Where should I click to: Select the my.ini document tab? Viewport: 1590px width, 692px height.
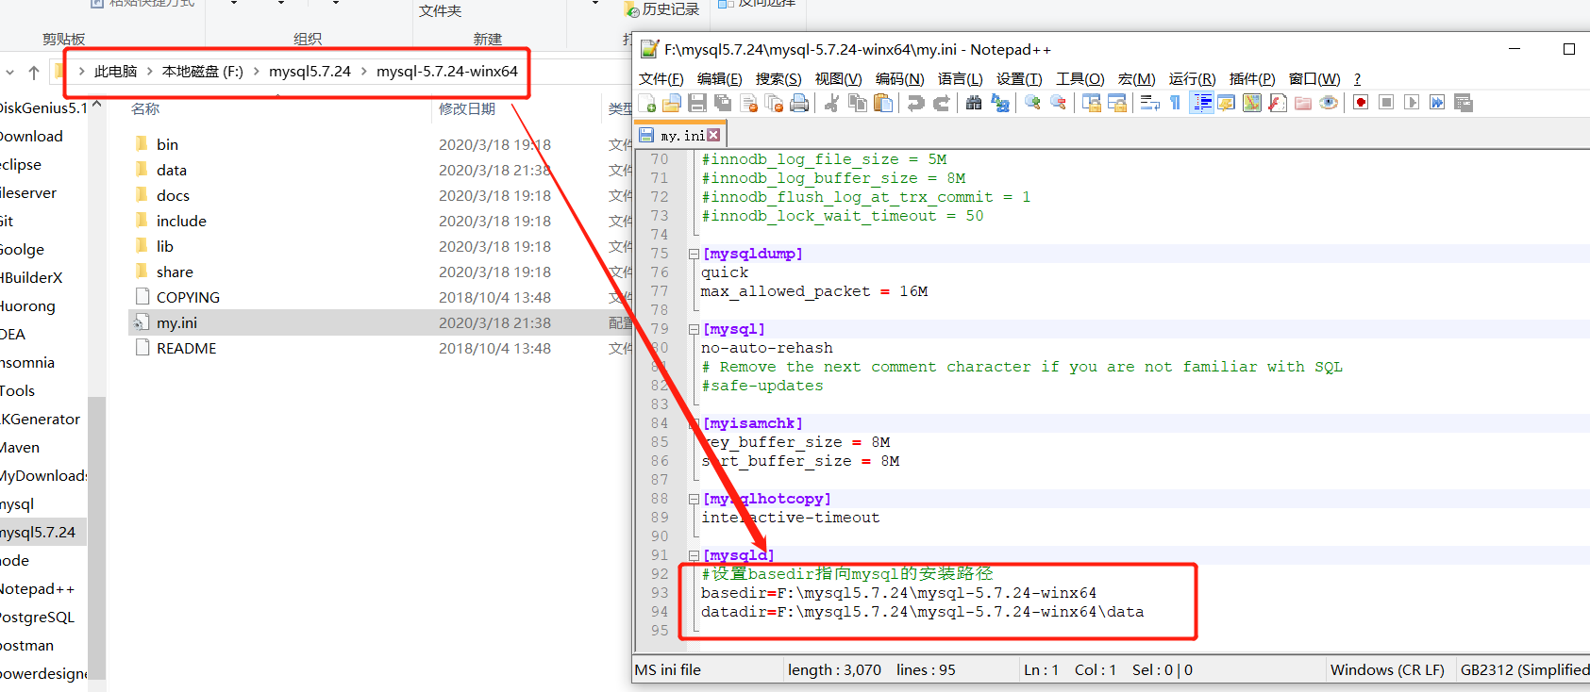point(680,136)
